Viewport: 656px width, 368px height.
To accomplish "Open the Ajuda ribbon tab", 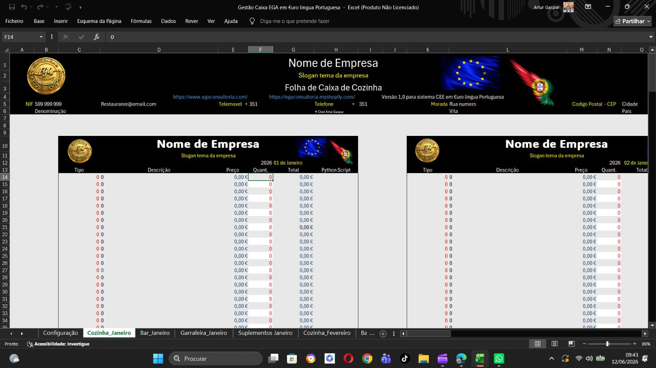I will pos(231,21).
